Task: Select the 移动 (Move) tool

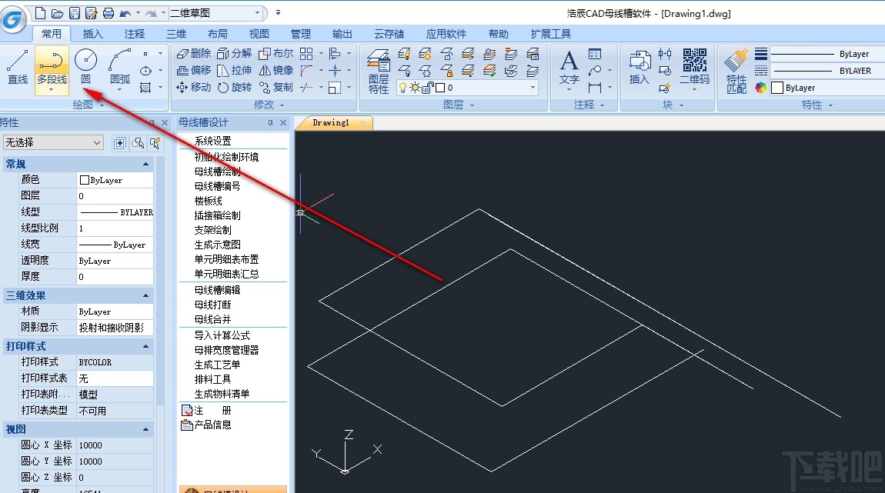Action: [x=198, y=87]
